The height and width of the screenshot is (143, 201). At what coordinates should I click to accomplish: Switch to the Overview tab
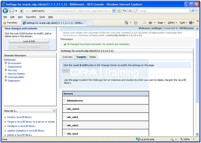click(68, 57)
